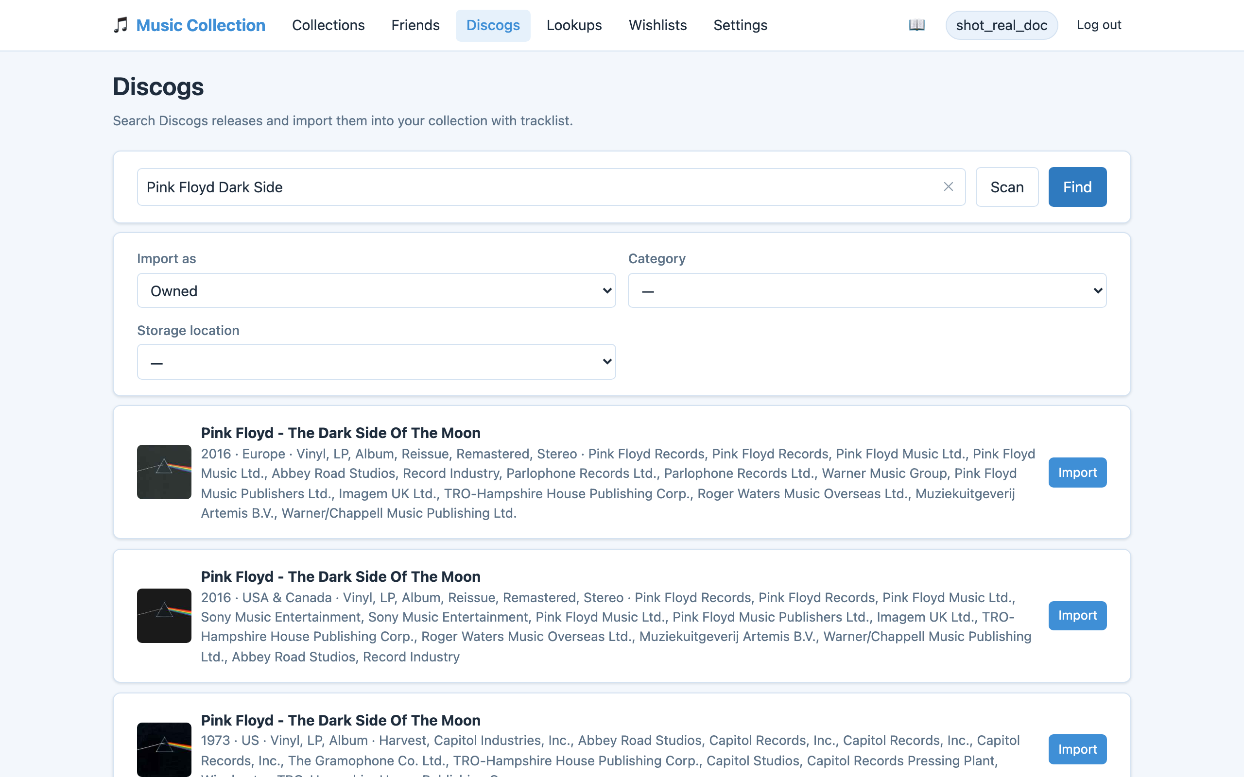Select the Discogs tab
Screen dimensions: 1244x777
493,25
